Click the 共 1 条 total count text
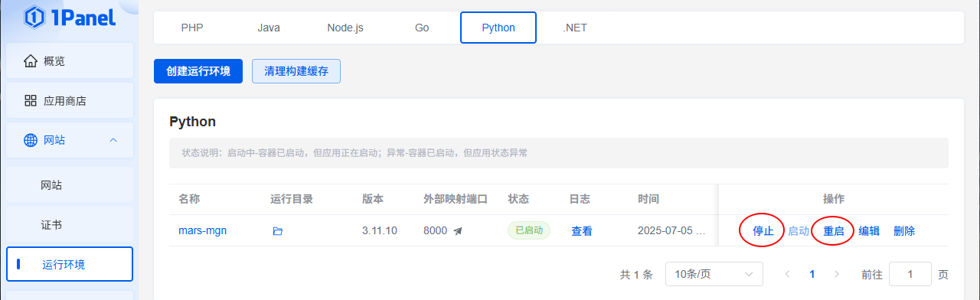 [636, 274]
